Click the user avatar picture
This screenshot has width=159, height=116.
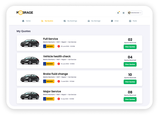pyautogui.click(x=129, y=13)
